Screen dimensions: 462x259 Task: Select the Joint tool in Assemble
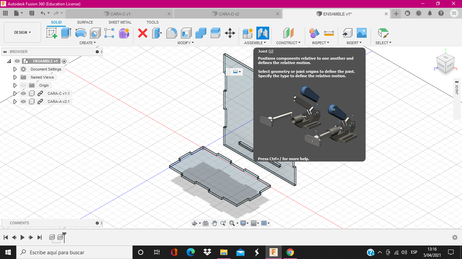pos(263,33)
